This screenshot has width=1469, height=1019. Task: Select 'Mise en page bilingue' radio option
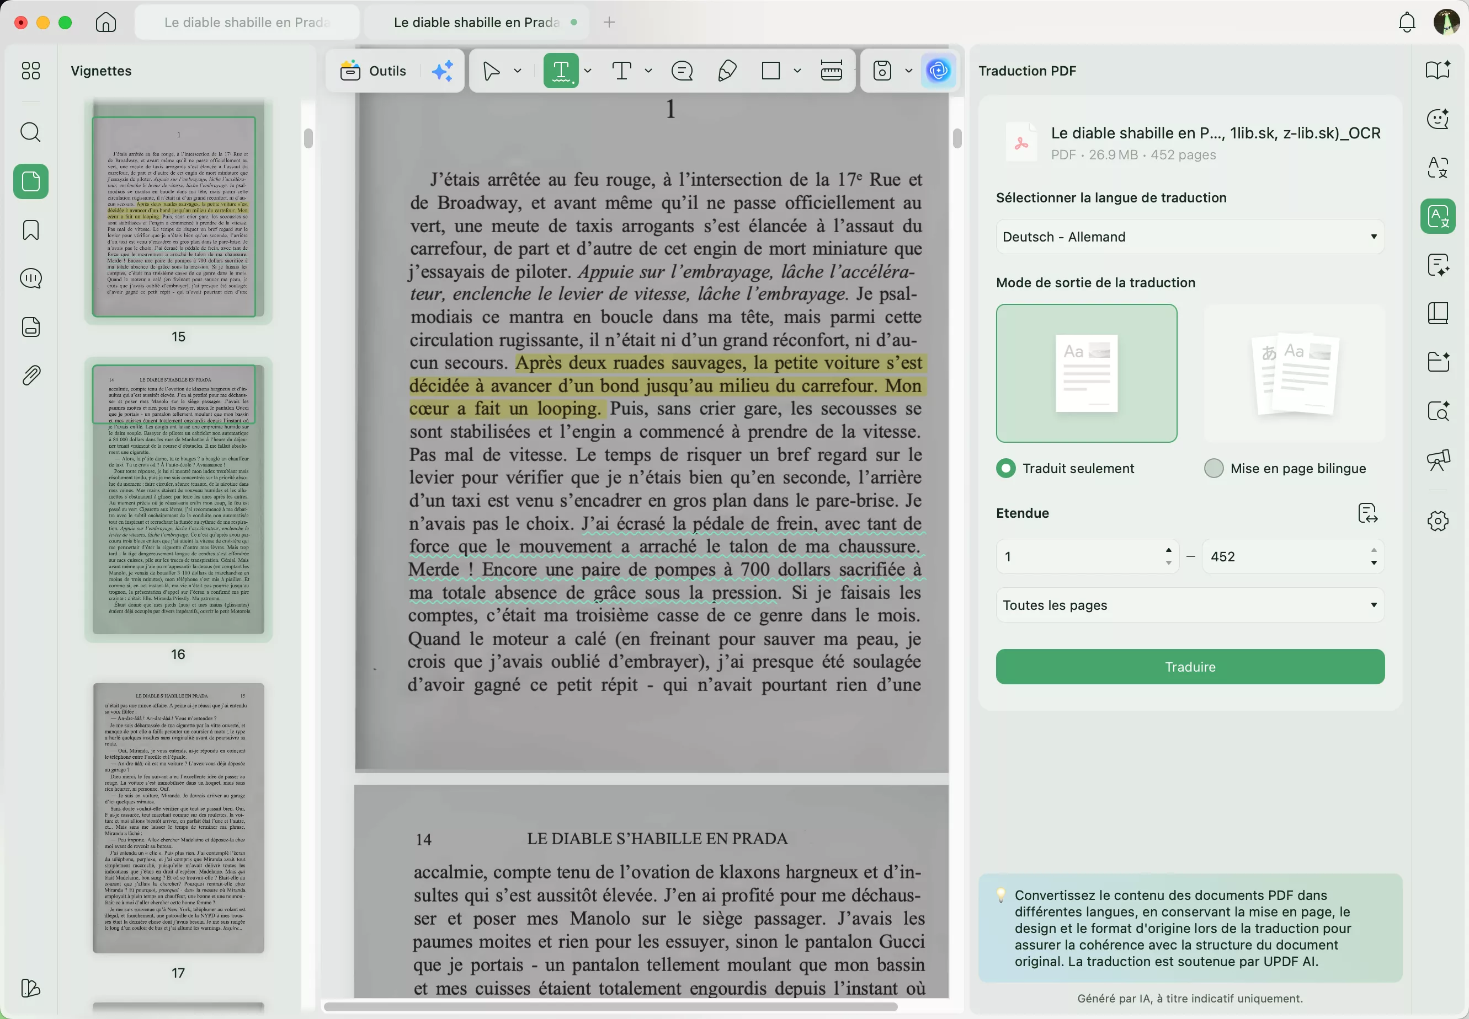pos(1213,468)
